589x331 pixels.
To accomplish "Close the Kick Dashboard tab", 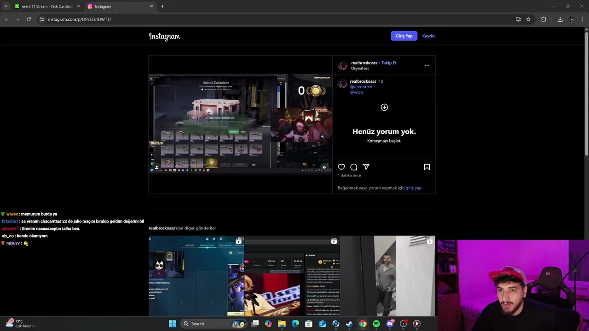I will click(x=78, y=6).
